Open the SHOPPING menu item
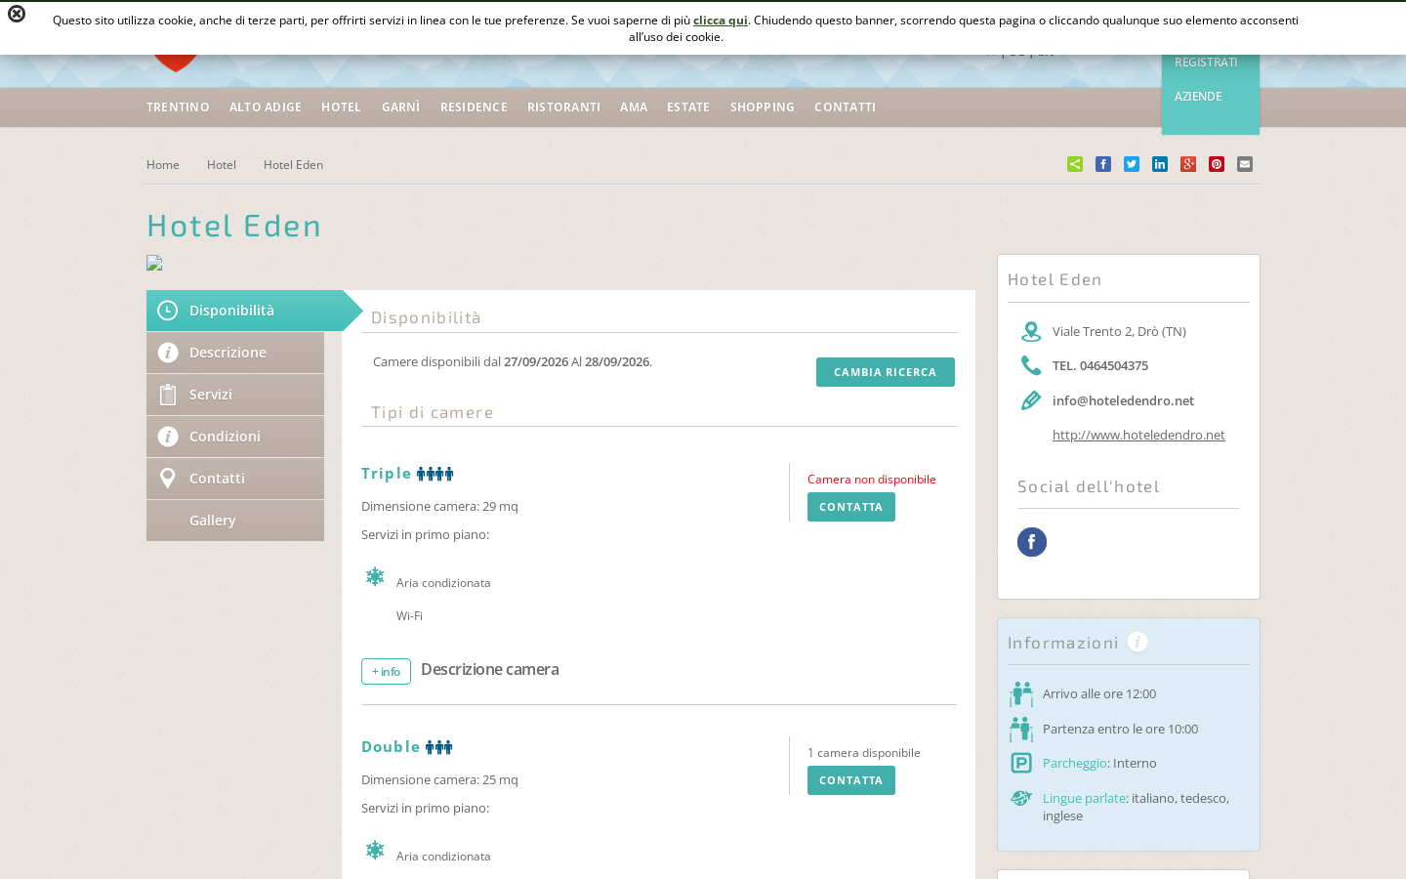Image resolution: width=1406 pixels, height=879 pixels. click(x=763, y=107)
